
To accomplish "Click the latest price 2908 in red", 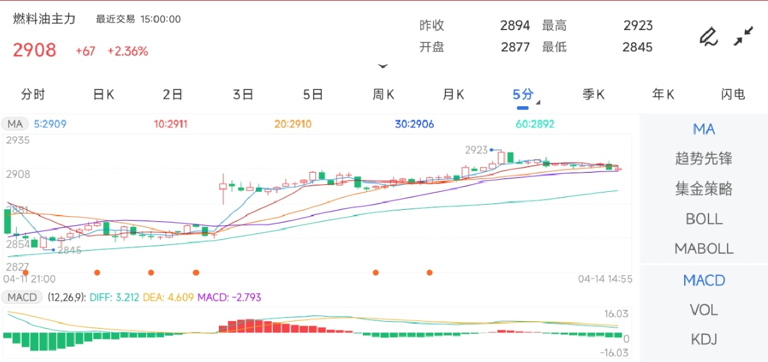I will pos(35,50).
